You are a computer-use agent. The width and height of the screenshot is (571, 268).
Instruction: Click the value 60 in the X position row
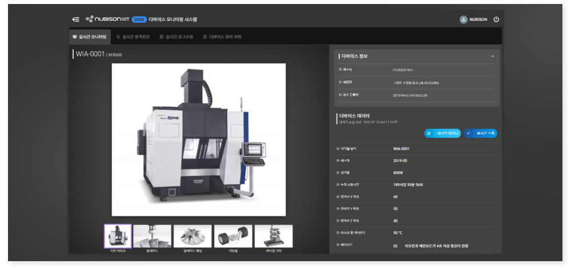tap(396, 197)
